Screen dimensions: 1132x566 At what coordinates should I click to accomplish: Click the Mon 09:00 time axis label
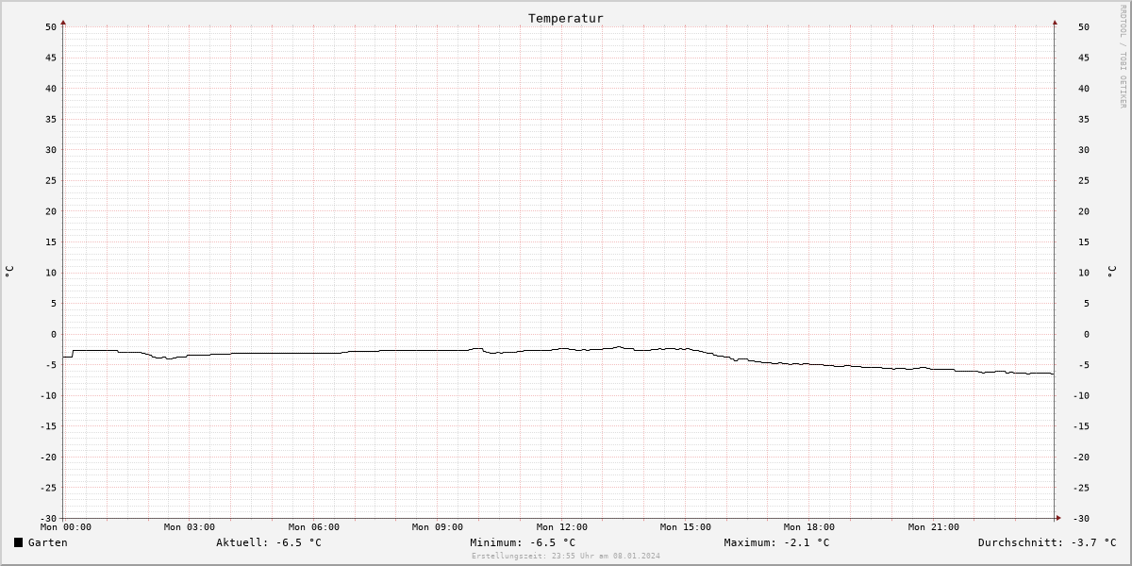(438, 527)
